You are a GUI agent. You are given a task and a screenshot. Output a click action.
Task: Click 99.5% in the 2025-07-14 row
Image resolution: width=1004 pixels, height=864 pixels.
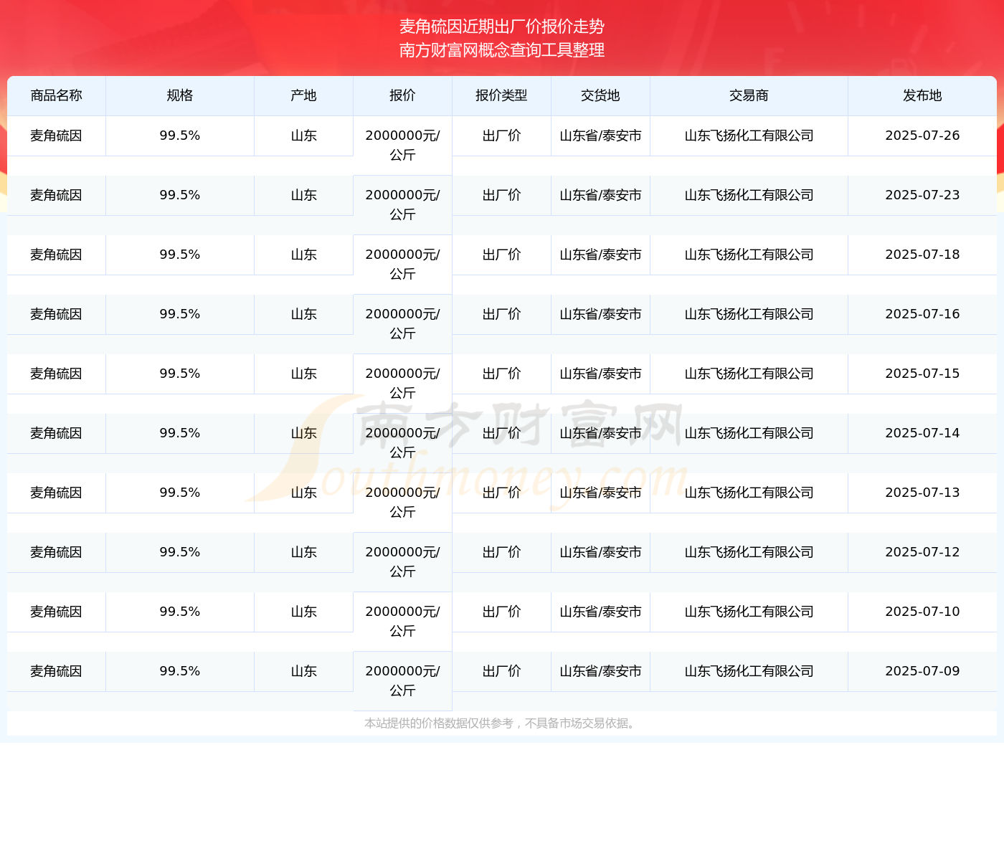pyautogui.click(x=180, y=433)
